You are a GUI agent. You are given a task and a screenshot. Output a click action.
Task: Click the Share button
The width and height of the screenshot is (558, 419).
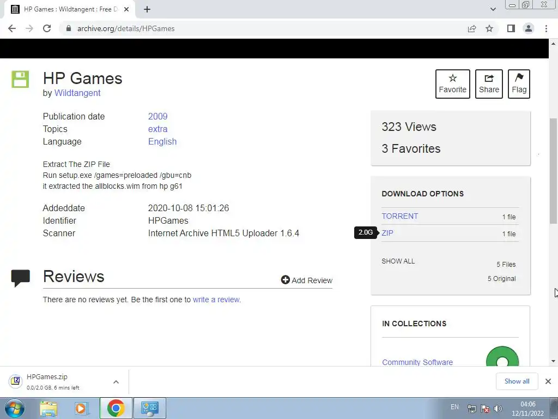[x=489, y=84]
